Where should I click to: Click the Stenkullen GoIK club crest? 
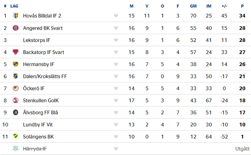coord(16,100)
